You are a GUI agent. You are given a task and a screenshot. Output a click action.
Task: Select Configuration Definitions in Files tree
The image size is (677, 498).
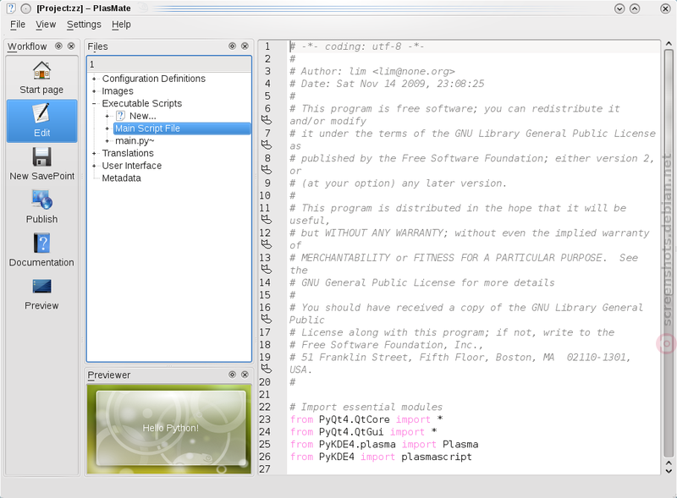[x=154, y=79]
